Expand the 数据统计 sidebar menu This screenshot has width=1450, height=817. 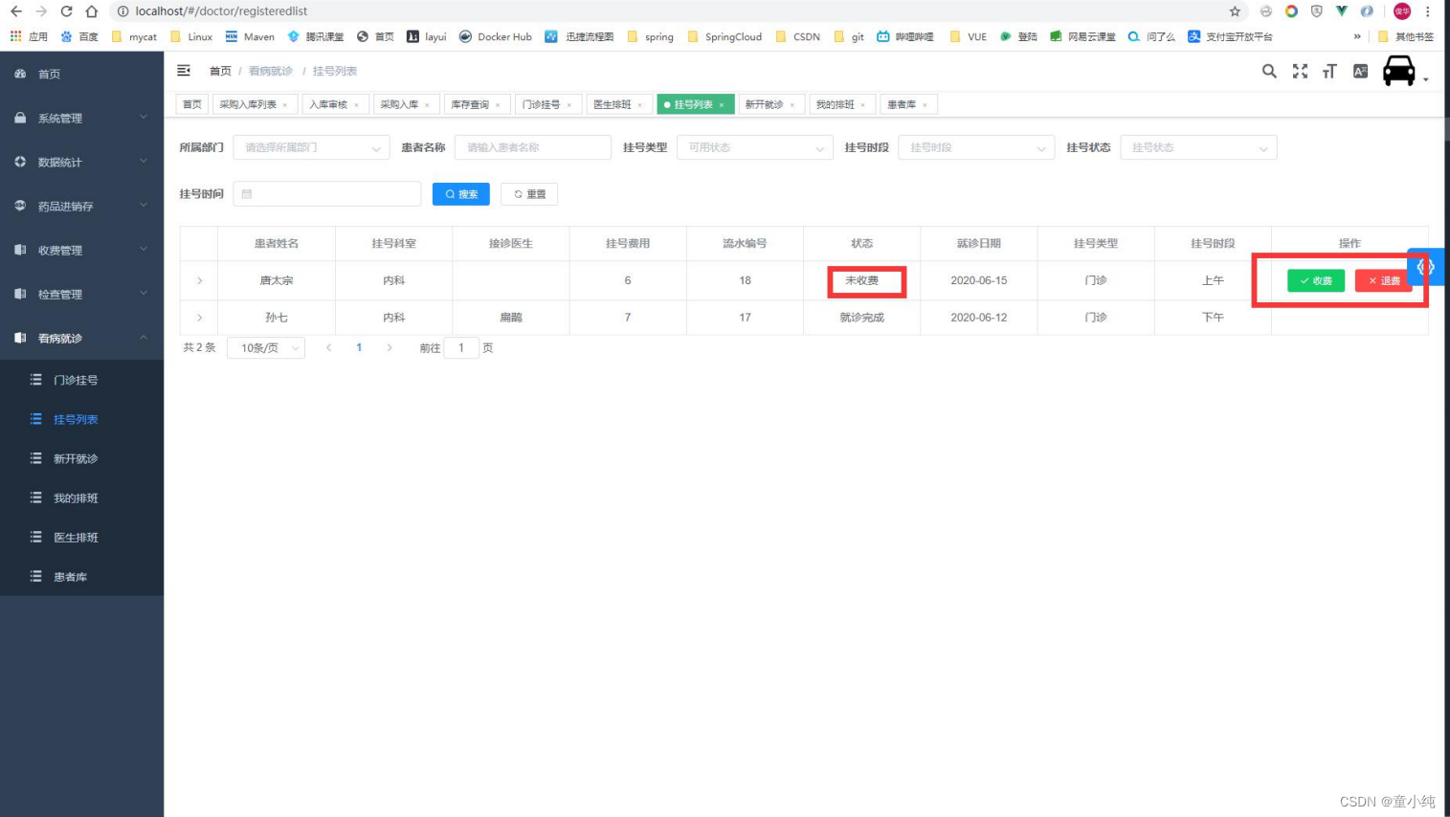tap(81, 162)
